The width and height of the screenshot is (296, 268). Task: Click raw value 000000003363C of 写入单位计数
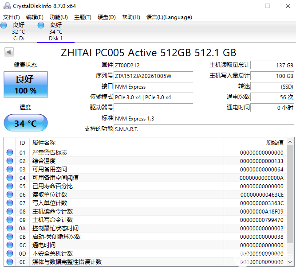coord(262,203)
